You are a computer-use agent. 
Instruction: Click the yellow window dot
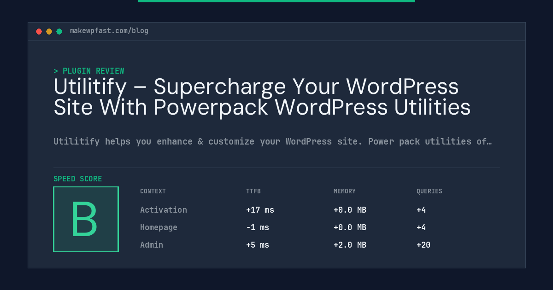point(49,31)
